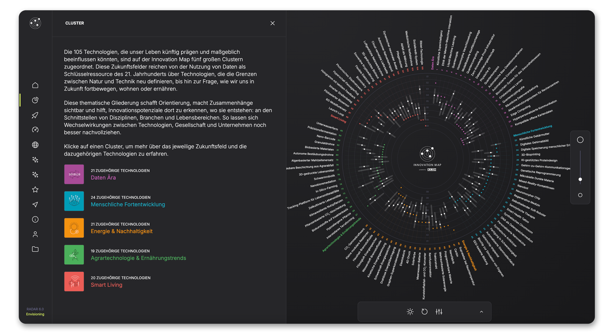Click the green Agrartechnologie thumbnail

coord(74,255)
